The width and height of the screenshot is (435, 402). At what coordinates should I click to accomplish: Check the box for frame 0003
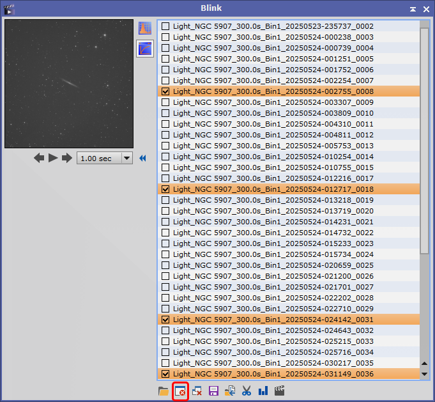point(165,37)
